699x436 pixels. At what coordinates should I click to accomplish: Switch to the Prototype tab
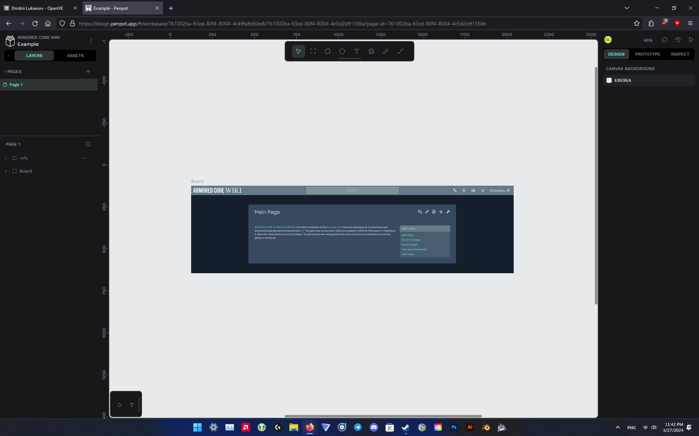point(647,54)
